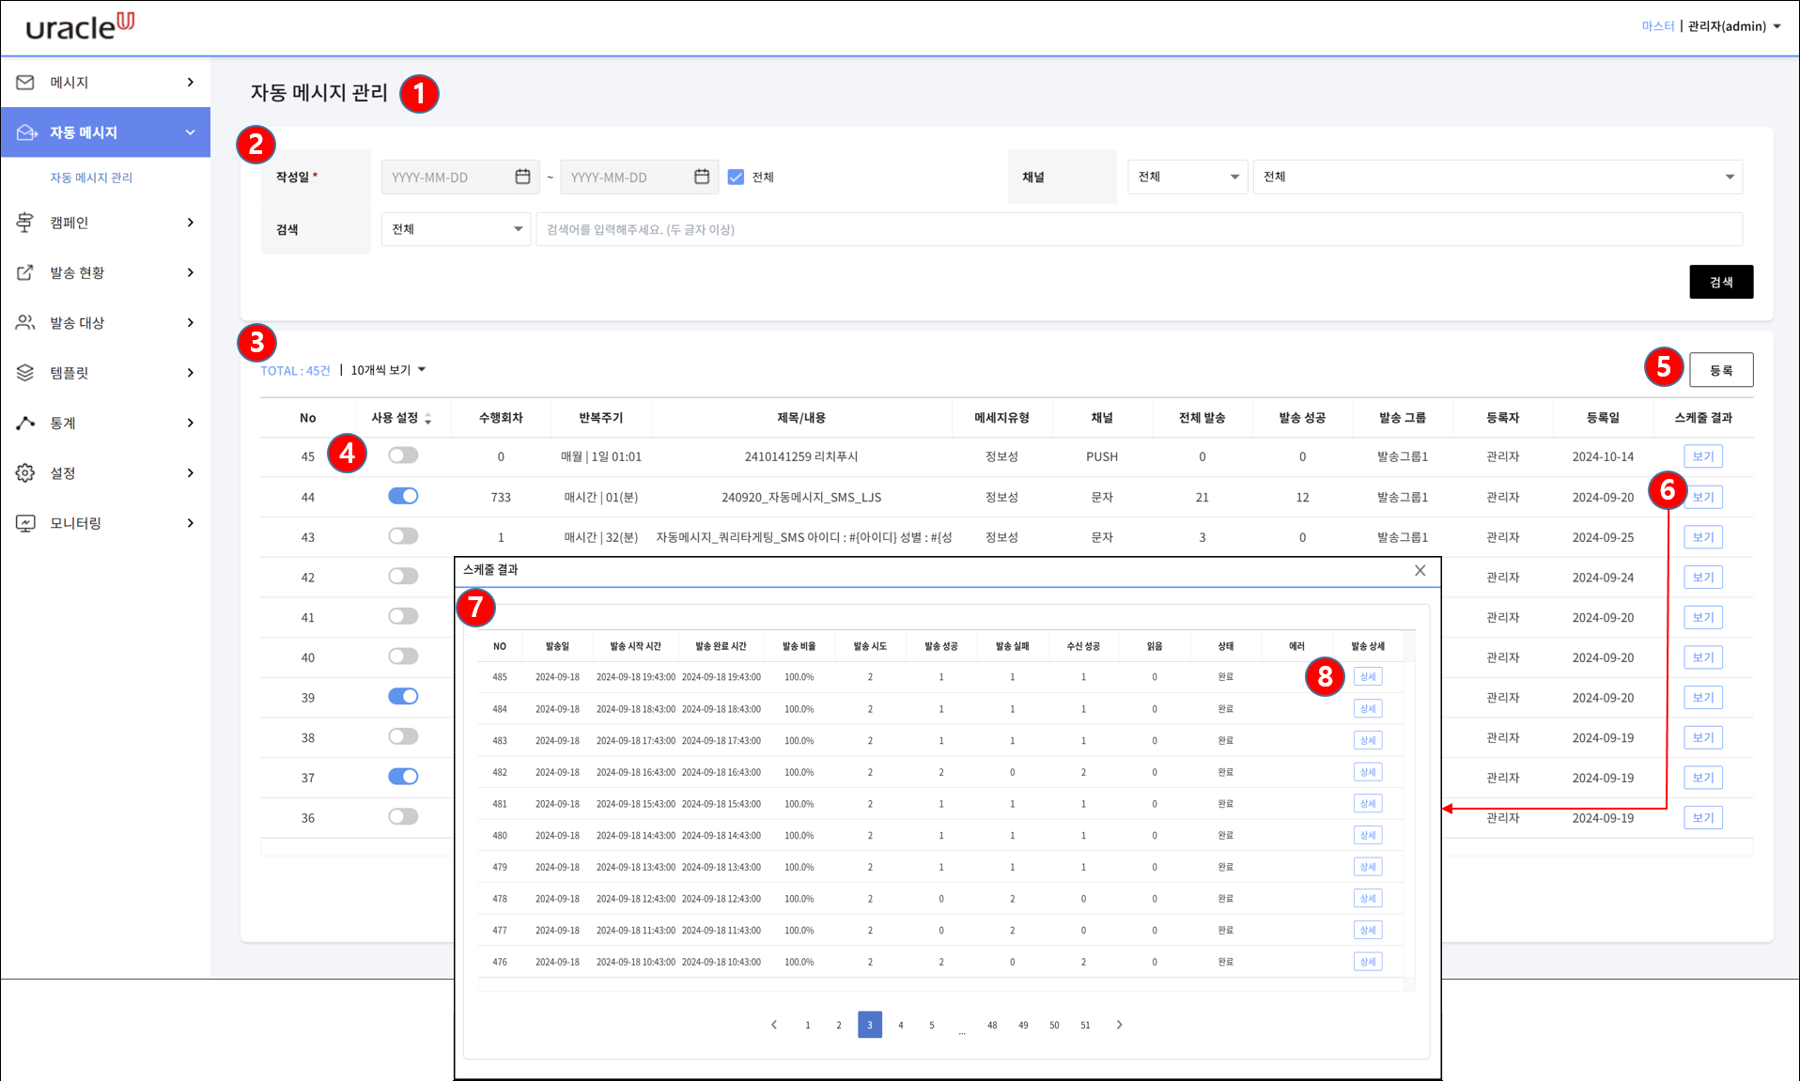Toggle 사용 설정 for row 39
Screen dimensions: 1800x1081
click(x=403, y=696)
